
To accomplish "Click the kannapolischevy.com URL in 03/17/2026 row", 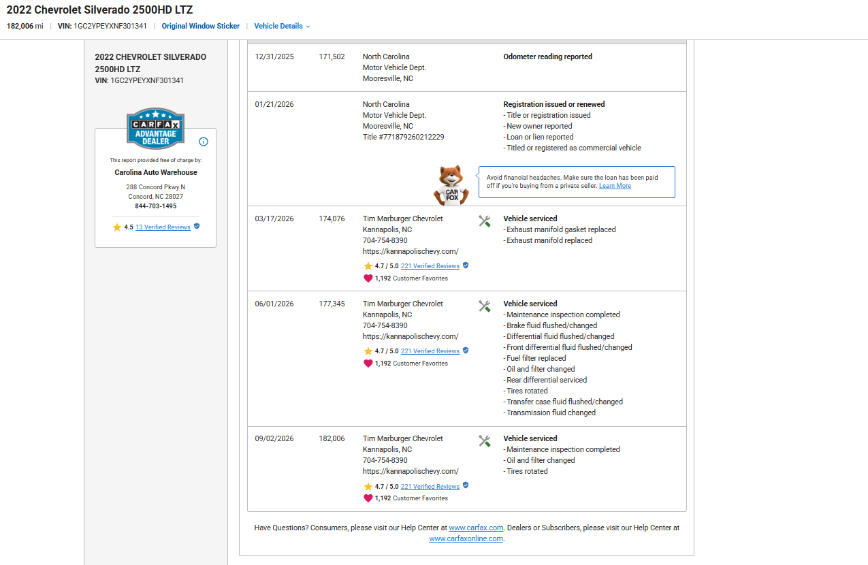I will [411, 251].
